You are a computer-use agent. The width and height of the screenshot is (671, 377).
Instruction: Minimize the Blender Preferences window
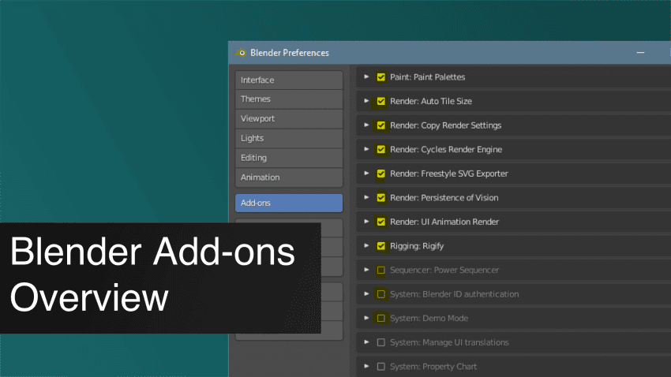click(640, 53)
